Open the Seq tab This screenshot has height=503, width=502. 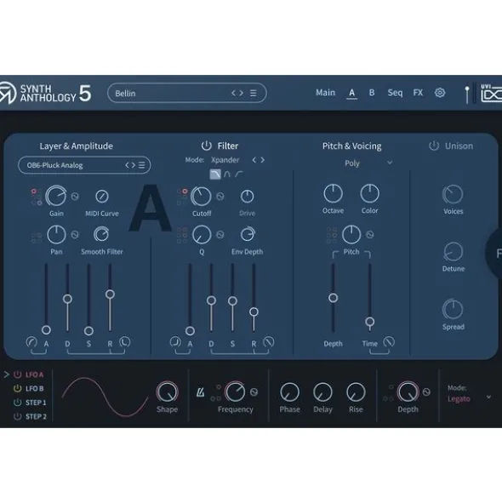(x=395, y=93)
